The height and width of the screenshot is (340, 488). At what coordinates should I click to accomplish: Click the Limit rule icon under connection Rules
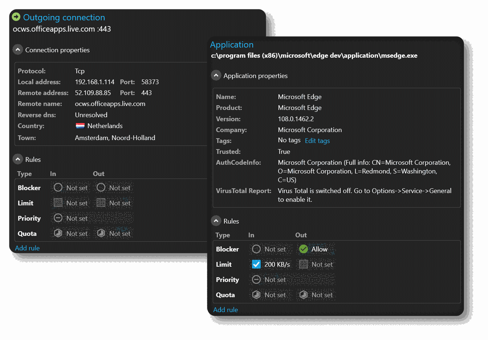(58, 203)
